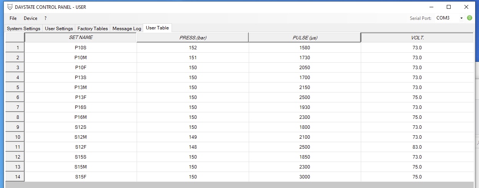
Task: Select row header 4
Action: pyautogui.click(x=15, y=78)
